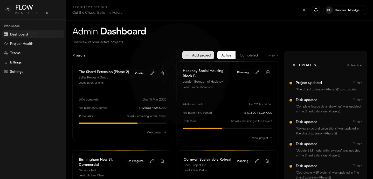Click the Teams people icon in sidebar

6,53
